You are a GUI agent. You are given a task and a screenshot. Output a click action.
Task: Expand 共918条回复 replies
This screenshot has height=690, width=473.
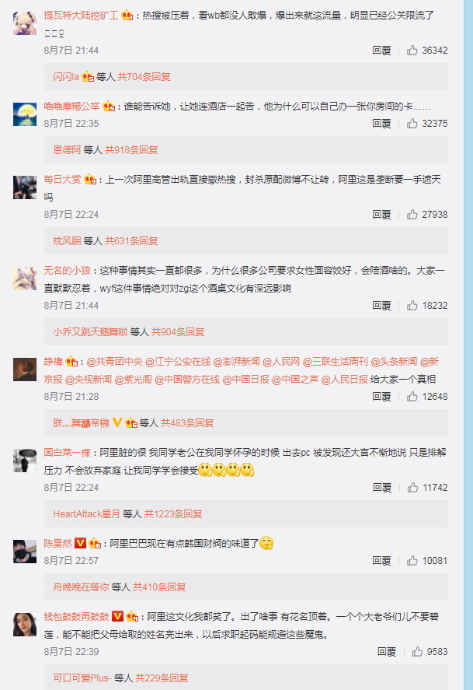[x=131, y=149]
